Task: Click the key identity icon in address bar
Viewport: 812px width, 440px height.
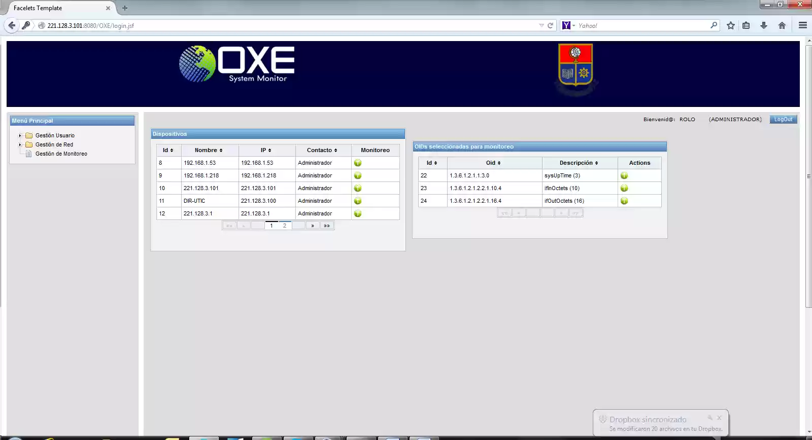Action: pyautogui.click(x=26, y=25)
